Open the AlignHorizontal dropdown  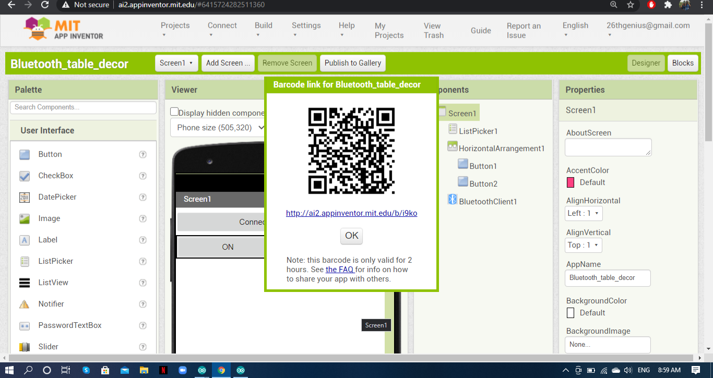point(584,213)
